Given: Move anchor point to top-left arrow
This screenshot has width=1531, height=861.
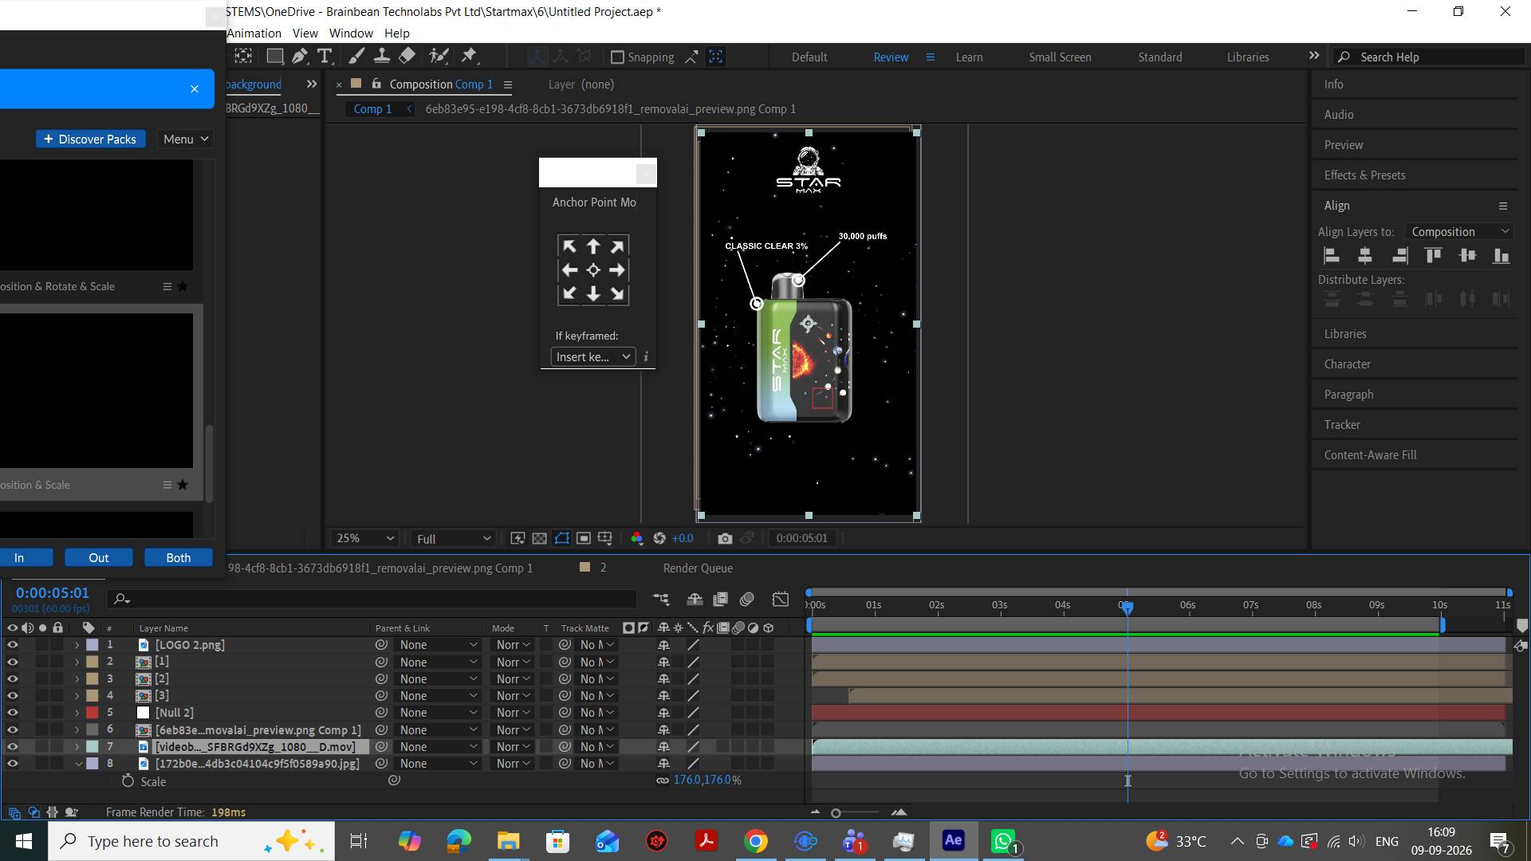Looking at the screenshot, I should (569, 246).
